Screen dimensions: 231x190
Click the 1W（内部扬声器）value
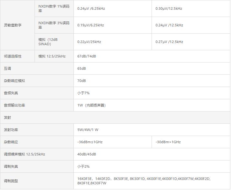click(x=91, y=105)
